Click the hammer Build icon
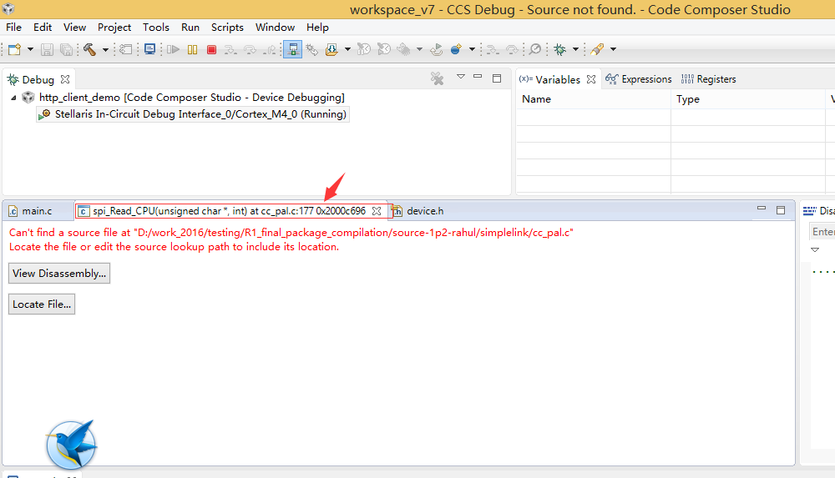This screenshot has width=835, height=478. 89,49
